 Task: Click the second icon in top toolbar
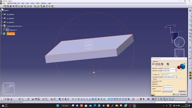point(8,6)
